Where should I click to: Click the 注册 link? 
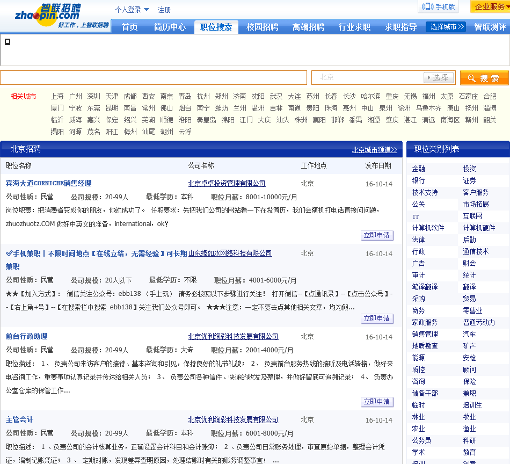[164, 10]
